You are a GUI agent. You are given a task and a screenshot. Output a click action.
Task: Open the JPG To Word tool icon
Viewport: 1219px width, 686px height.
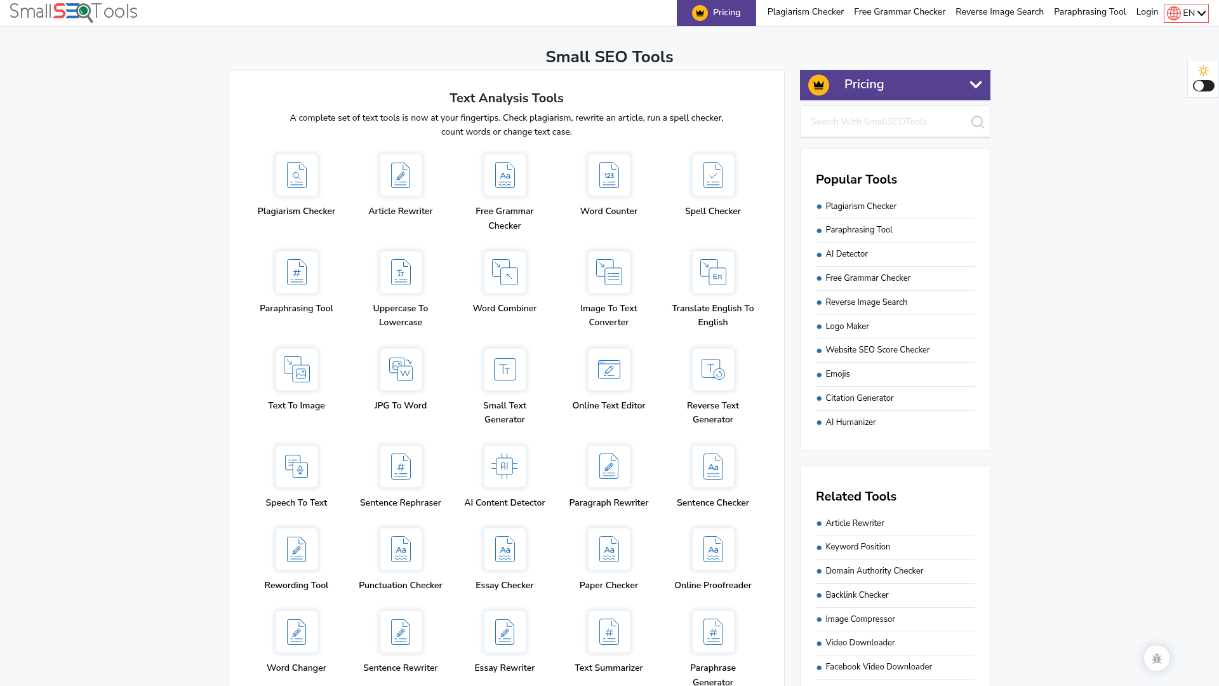(401, 369)
